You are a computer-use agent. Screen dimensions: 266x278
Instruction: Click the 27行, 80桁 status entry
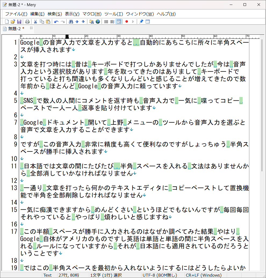pos(69,275)
